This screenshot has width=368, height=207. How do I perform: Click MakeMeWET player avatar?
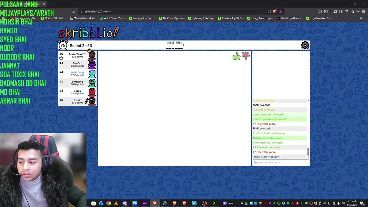(92, 55)
